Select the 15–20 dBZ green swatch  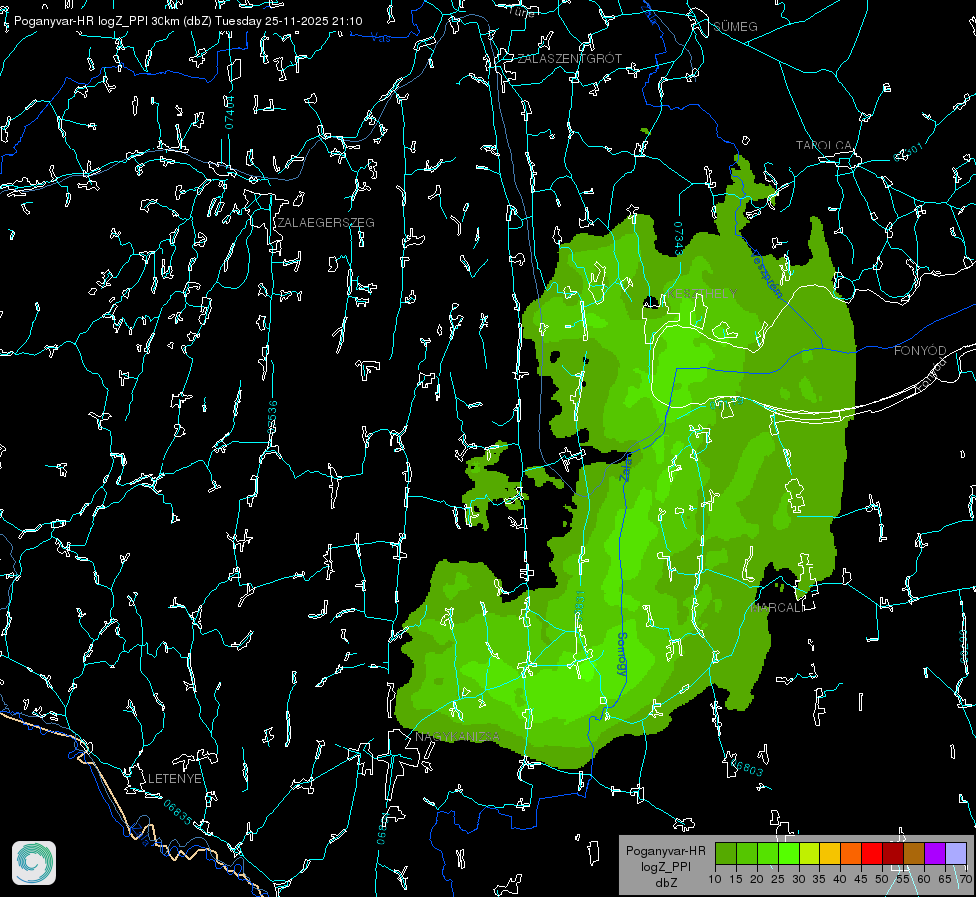pos(747,853)
